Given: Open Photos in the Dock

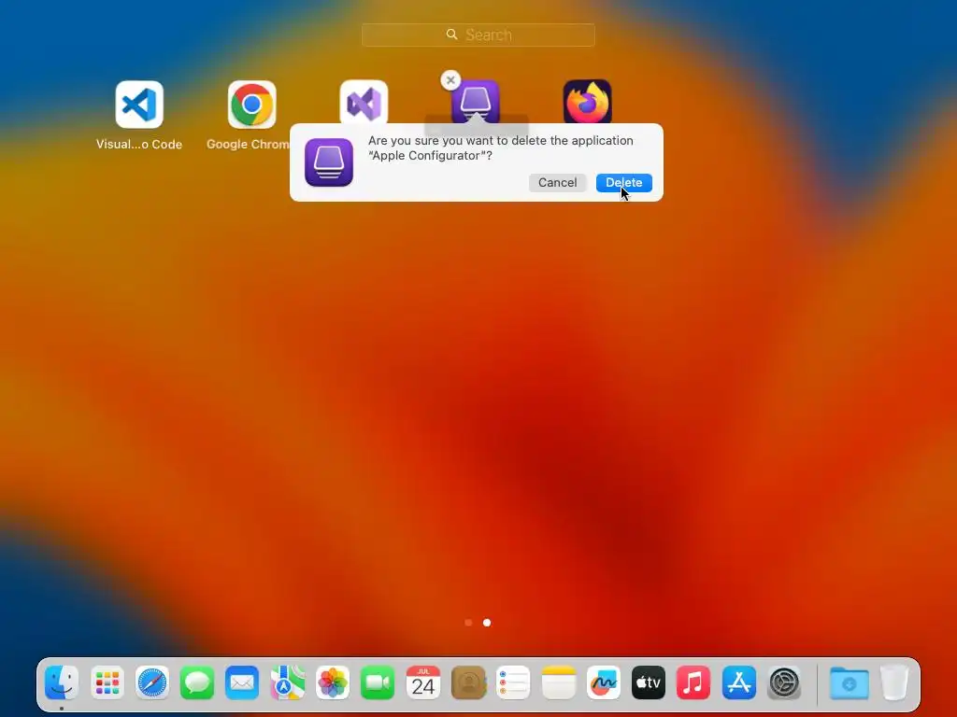Looking at the screenshot, I should coord(333,682).
